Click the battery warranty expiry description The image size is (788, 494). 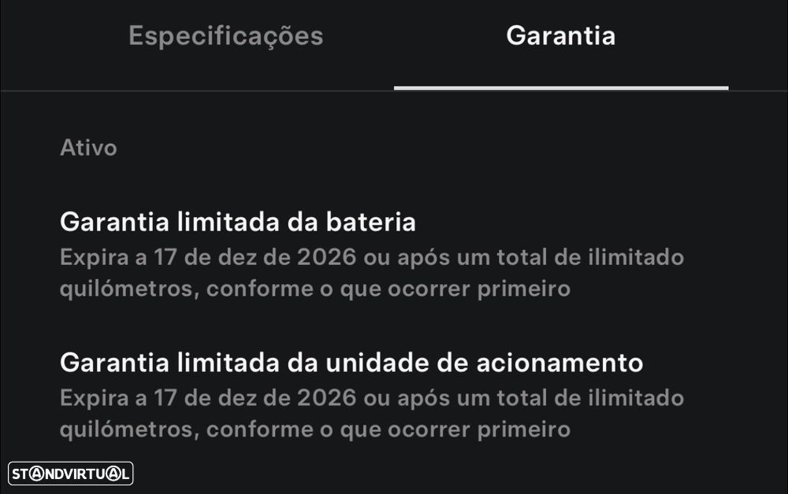(370, 273)
